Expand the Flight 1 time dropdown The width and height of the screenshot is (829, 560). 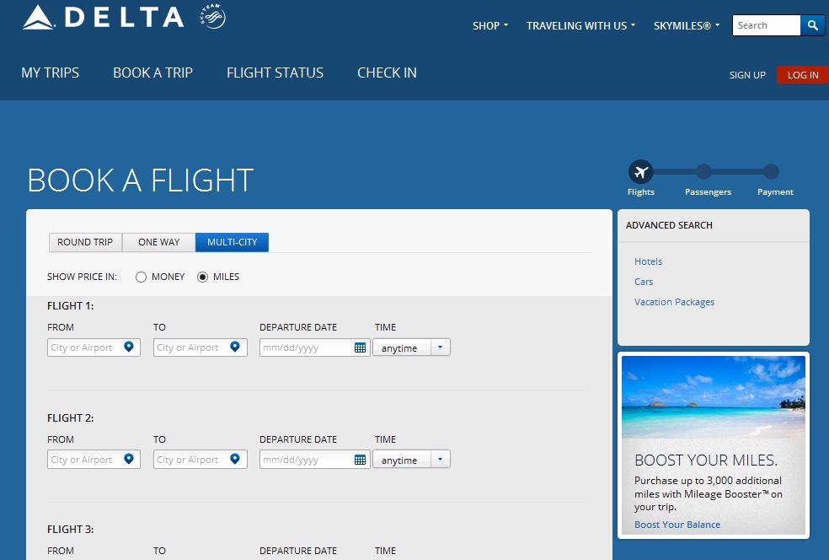click(x=441, y=347)
